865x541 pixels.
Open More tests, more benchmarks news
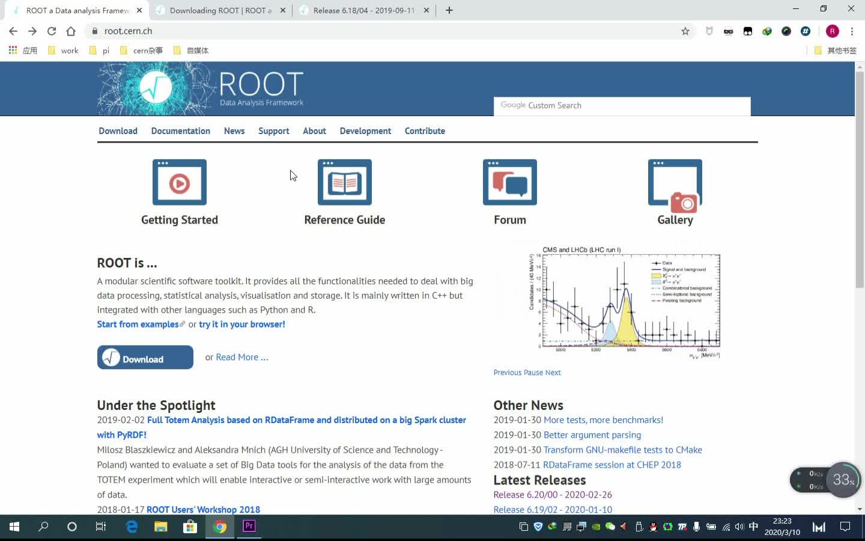point(604,420)
